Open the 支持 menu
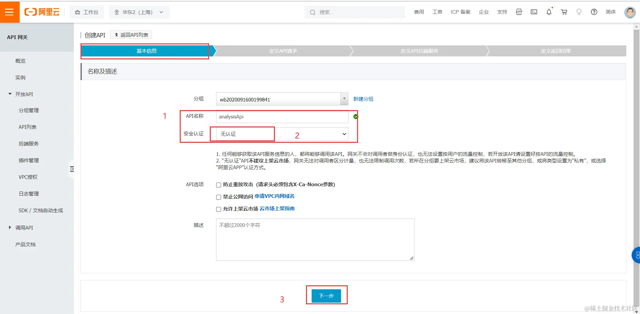 pos(502,12)
